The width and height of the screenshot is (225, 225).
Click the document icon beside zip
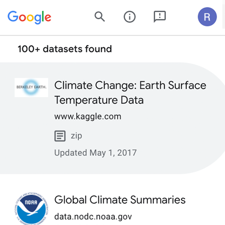point(60,136)
